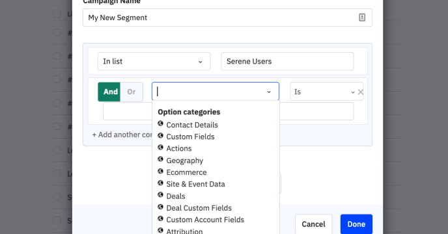
Task: Click the Serene Users list field
Action: coord(287,61)
